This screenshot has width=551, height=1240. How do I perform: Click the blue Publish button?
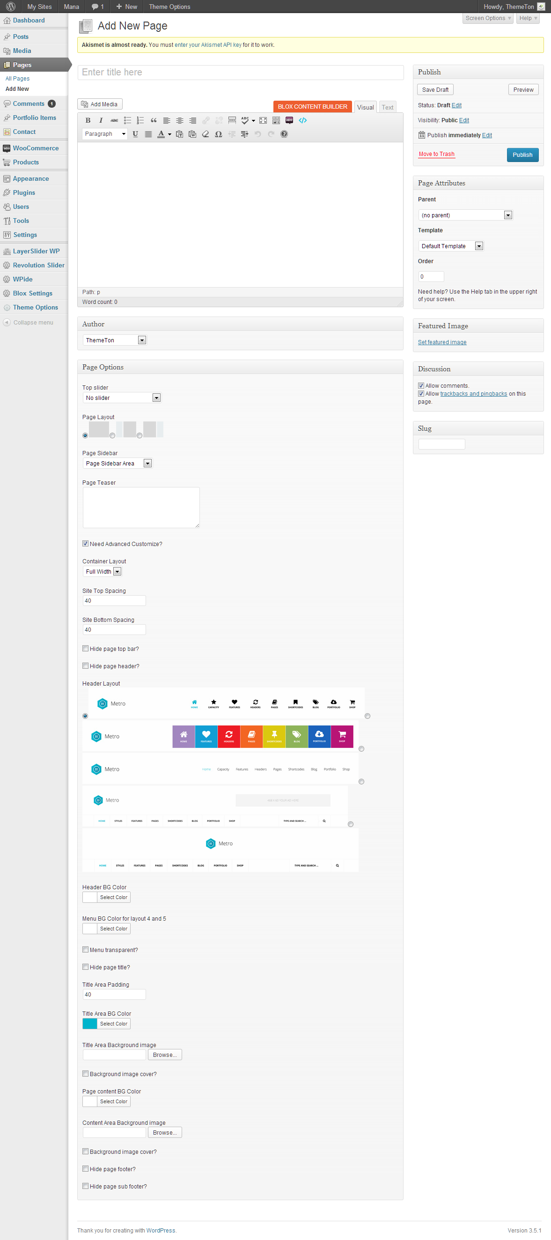[522, 155]
